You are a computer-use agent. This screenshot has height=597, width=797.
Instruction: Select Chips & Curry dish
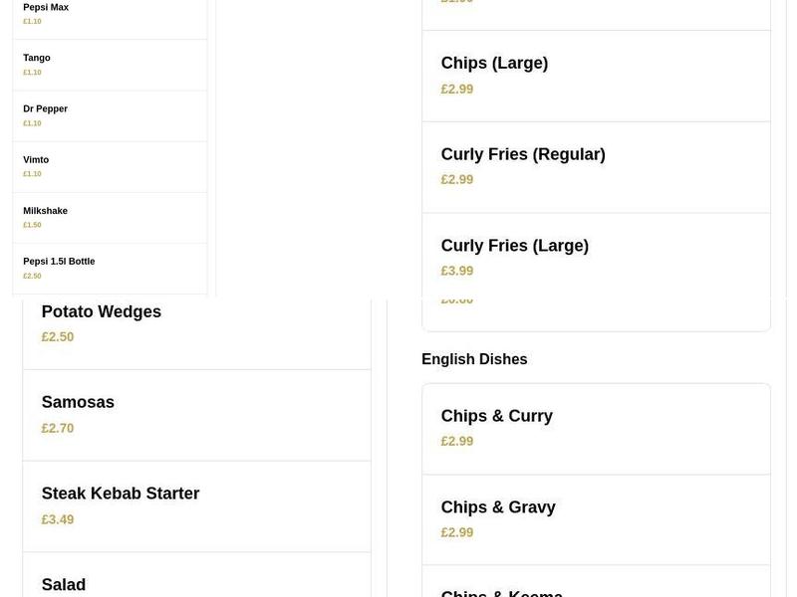coord(496,416)
